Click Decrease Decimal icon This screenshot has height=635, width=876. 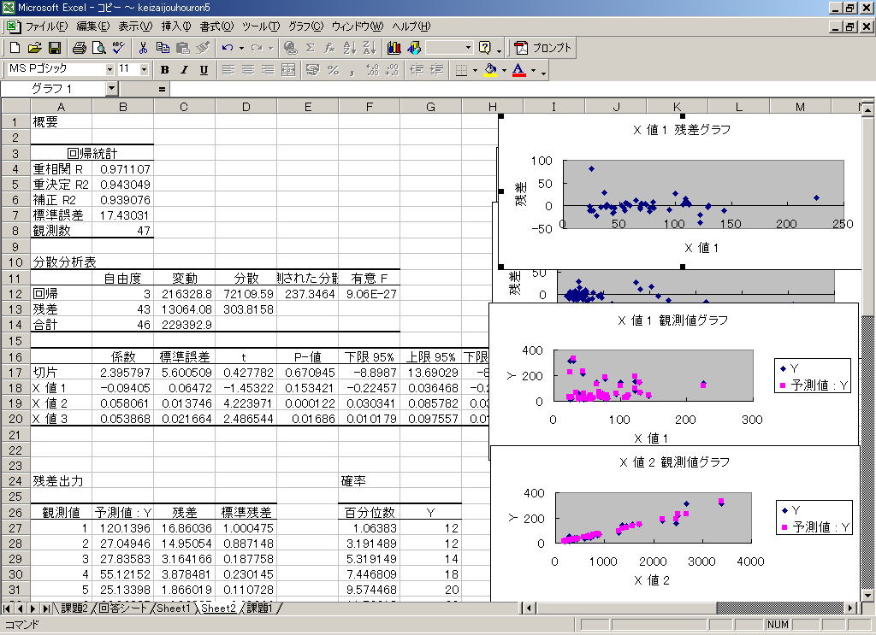tap(392, 70)
